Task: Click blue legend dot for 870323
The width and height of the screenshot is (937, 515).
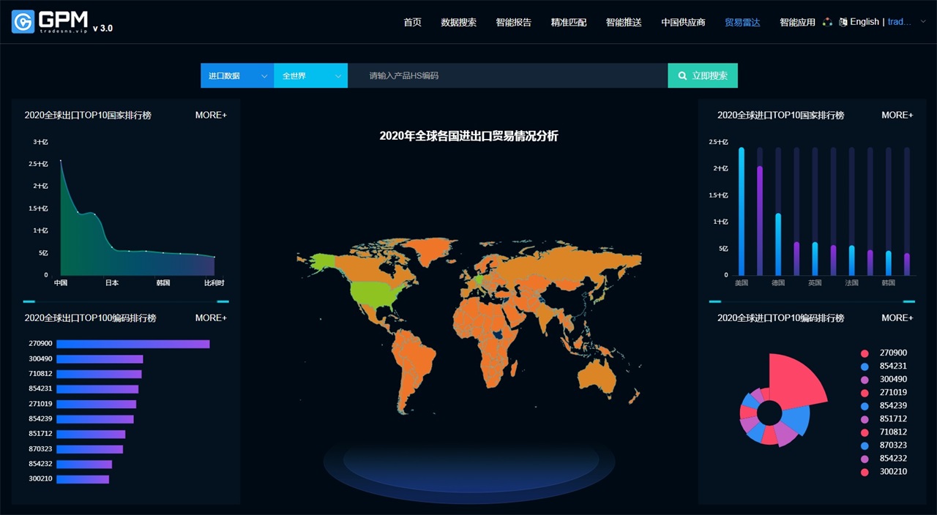Action: [865, 446]
